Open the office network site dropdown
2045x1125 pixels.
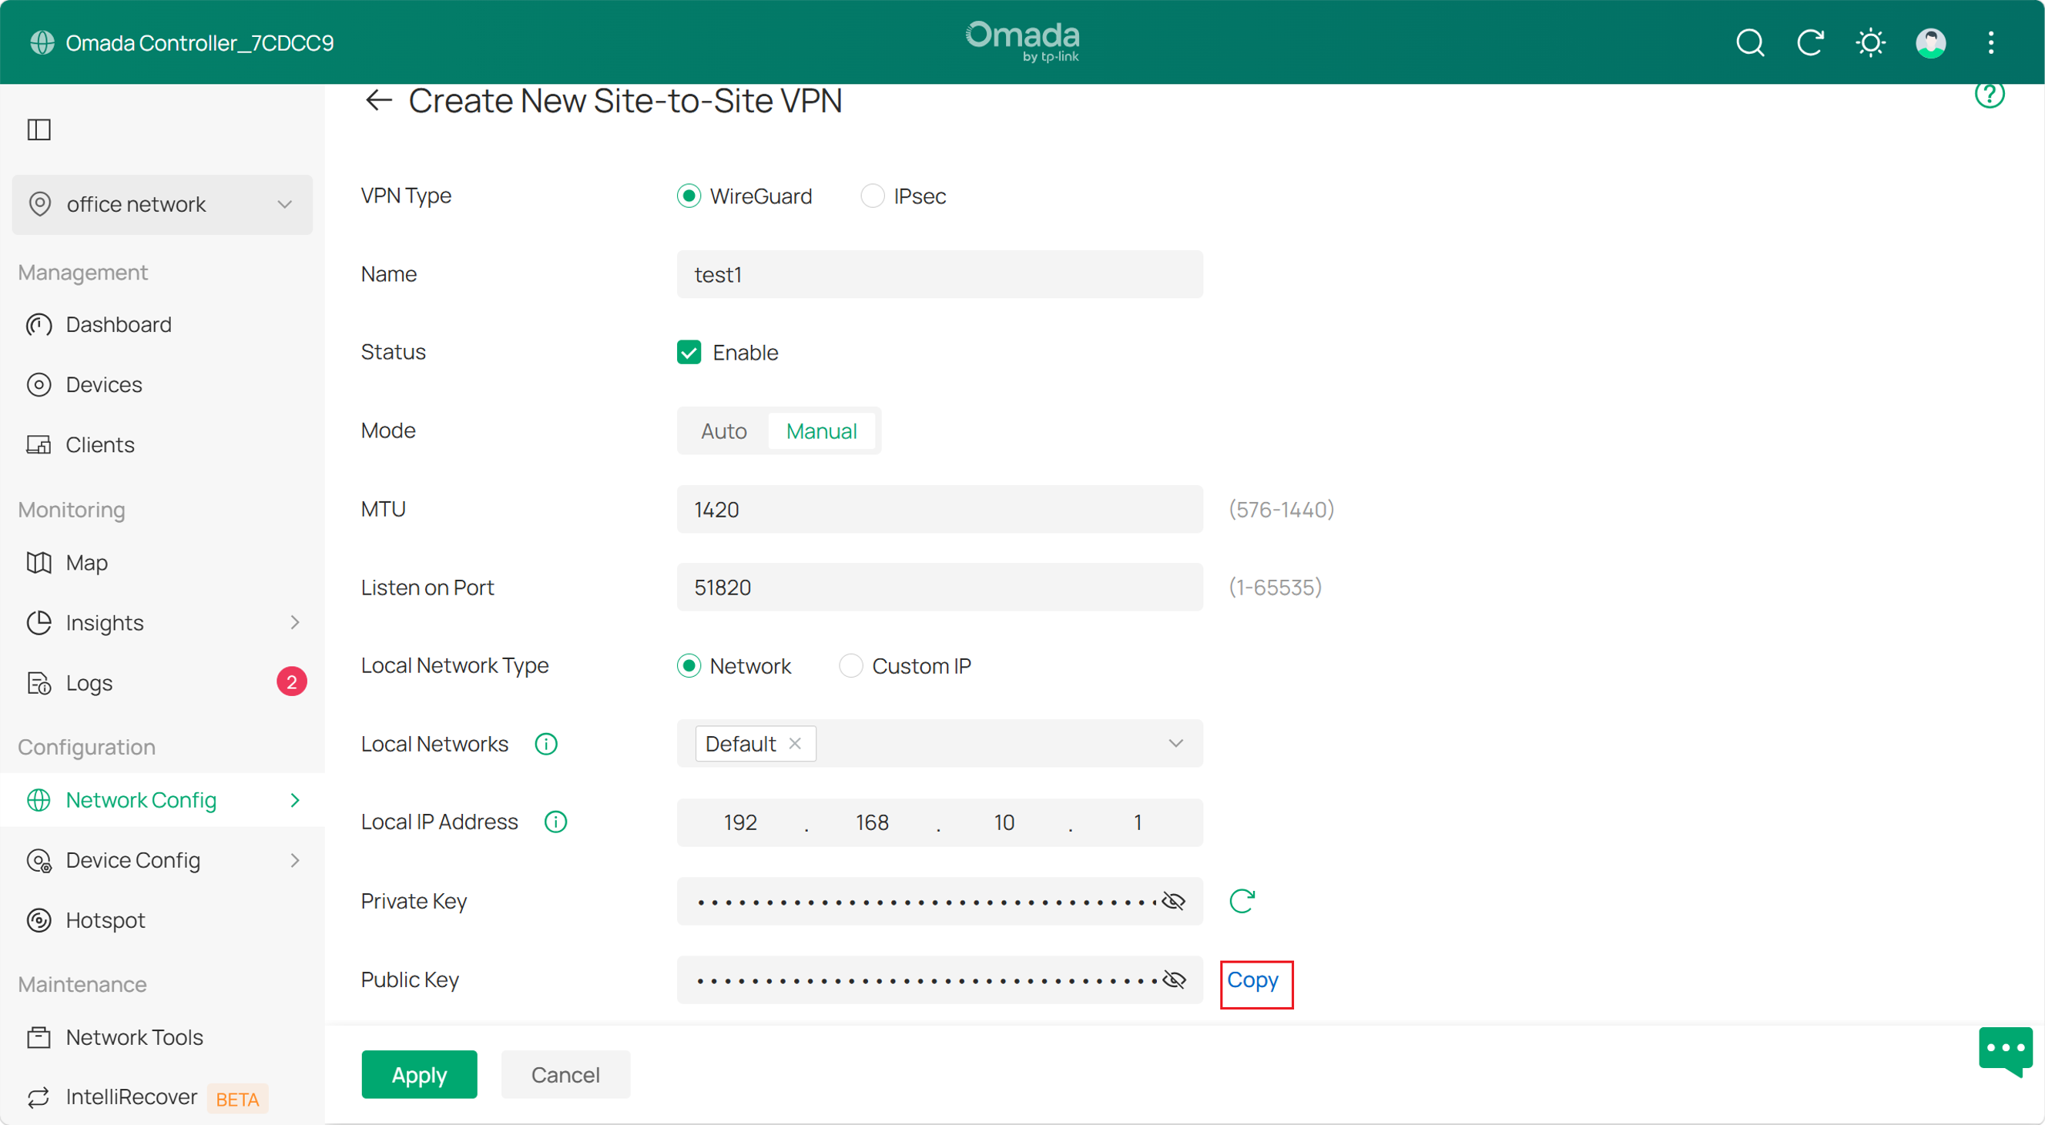(x=162, y=205)
